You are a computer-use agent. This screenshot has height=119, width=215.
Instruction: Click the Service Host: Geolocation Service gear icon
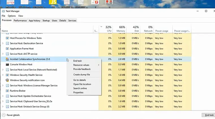point(7,43)
